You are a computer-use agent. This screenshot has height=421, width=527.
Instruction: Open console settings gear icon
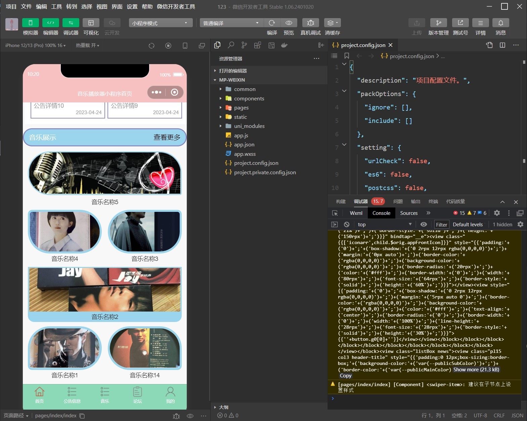point(520,225)
